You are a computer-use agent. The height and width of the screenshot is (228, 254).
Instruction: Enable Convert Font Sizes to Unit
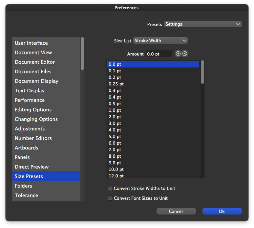coord(110,198)
